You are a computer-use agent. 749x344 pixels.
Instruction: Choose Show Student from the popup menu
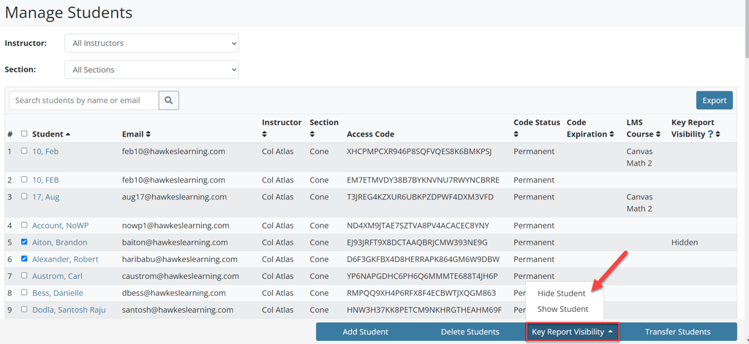point(562,309)
